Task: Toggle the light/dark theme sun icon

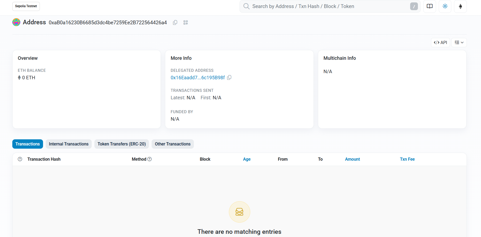Action: [445, 6]
